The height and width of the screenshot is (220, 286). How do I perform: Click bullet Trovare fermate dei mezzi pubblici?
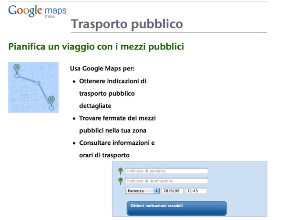117,124
